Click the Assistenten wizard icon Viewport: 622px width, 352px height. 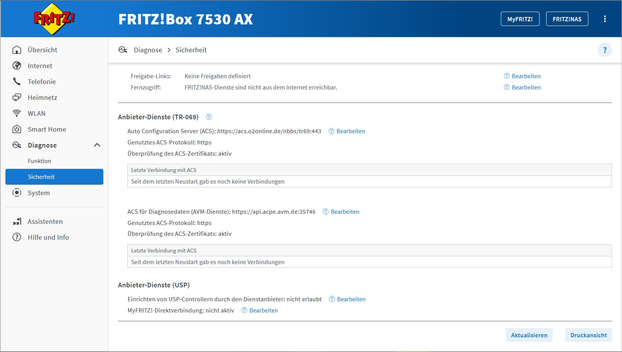click(x=17, y=222)
